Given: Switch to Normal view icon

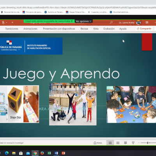Looking at the screenshot, I should 110,143.
